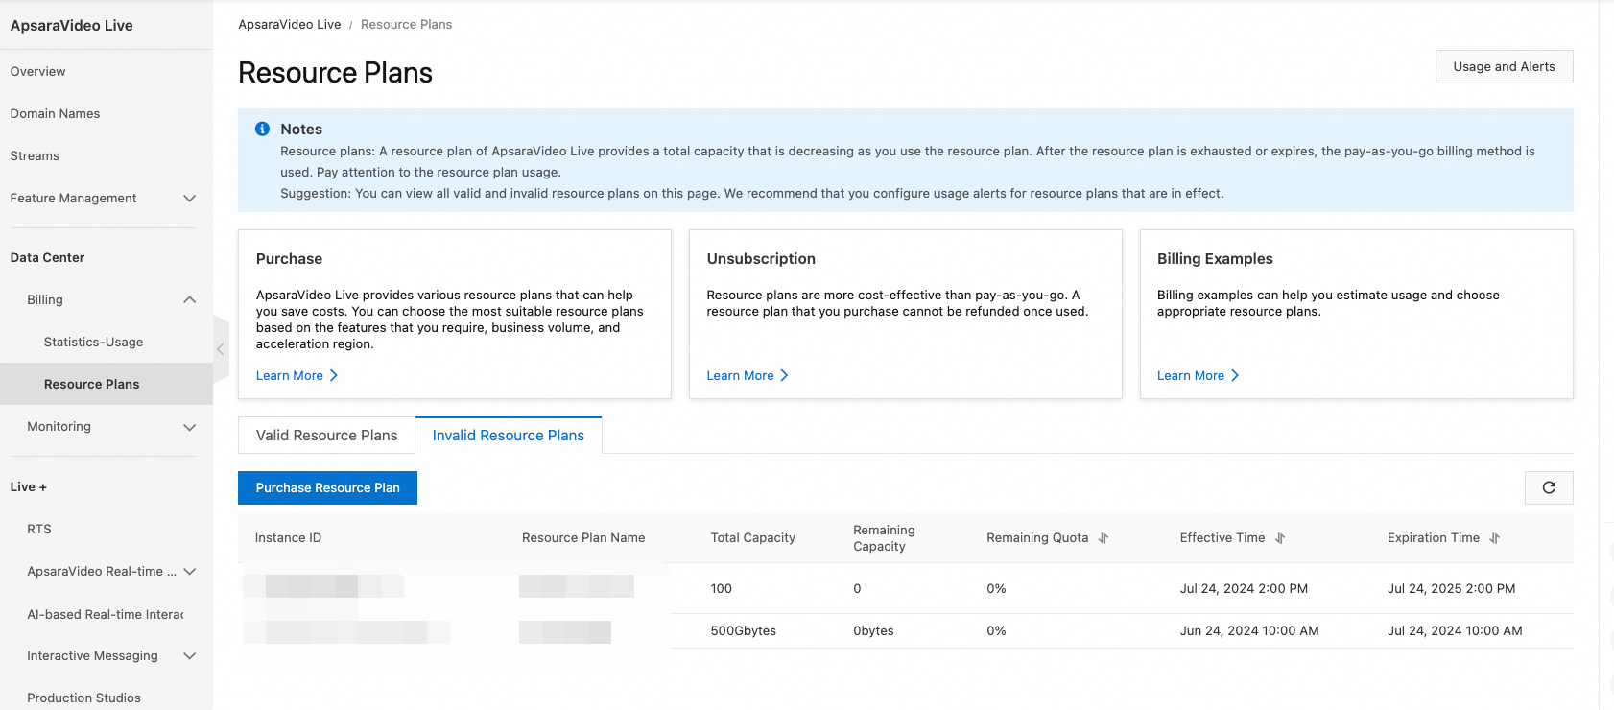This screenshot has height=710, width=1614.
Task: Click Learn More in Billing Examples card
Action: click(1191, 375)
